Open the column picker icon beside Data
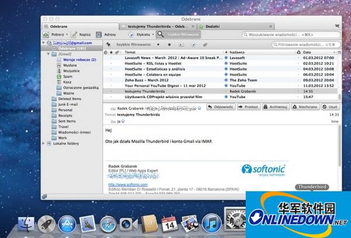The width and height of the screenshot is (351, 238). 339,52
